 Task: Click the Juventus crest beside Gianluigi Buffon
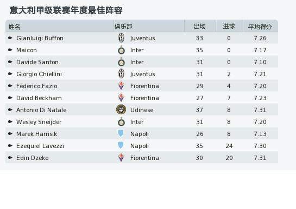pos(121,38)
